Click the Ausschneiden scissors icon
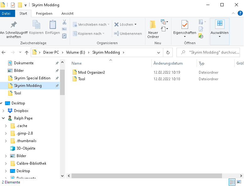The height and width of the screenshot is (186, 244). tap(64, 22)
